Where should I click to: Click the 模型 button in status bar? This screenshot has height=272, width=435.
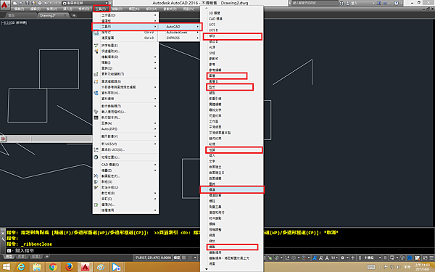[177, 257]
